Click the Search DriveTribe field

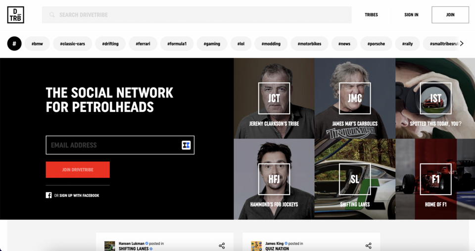tap(198, 15)
